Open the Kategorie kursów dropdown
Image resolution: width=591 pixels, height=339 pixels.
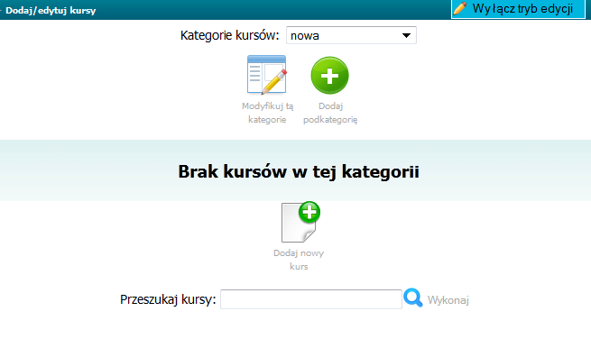pyautogui.click(x=351, y=35)
